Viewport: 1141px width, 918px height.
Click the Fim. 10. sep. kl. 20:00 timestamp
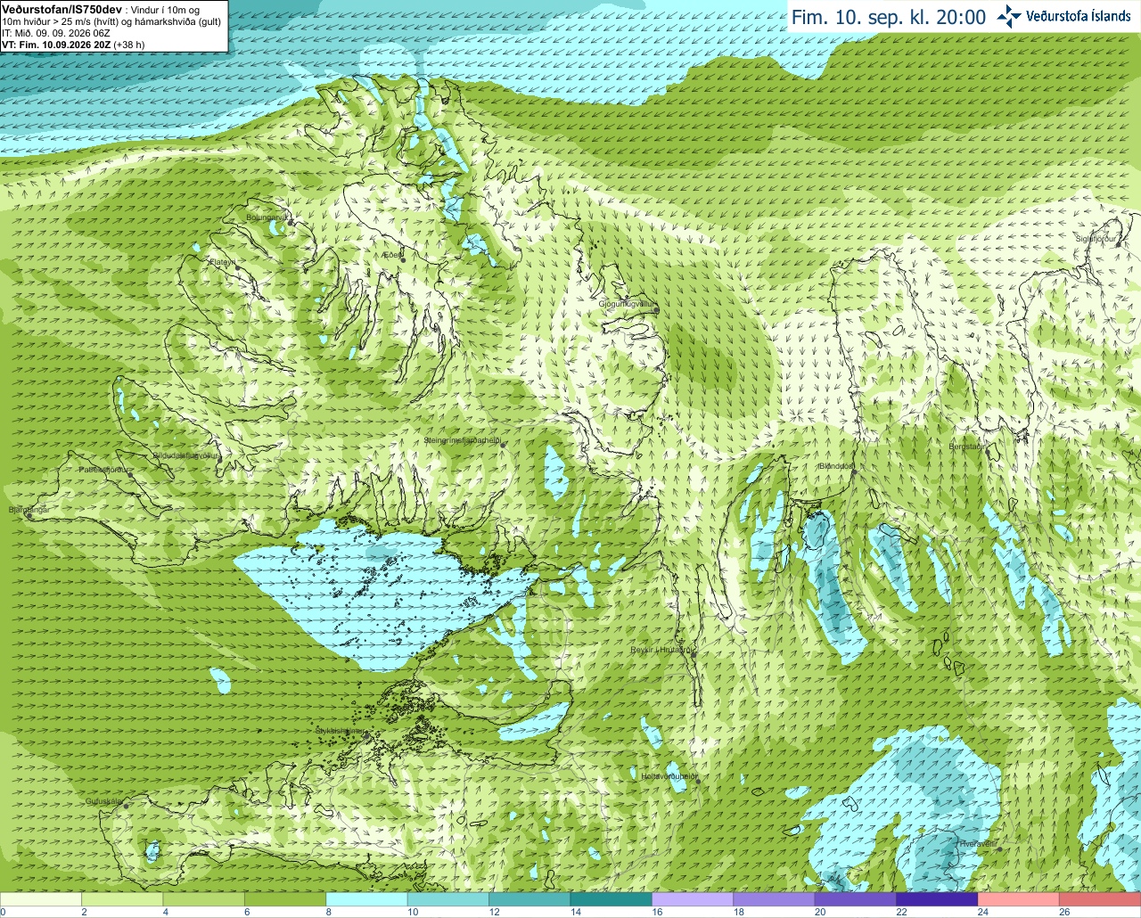[x=889, y=17]
